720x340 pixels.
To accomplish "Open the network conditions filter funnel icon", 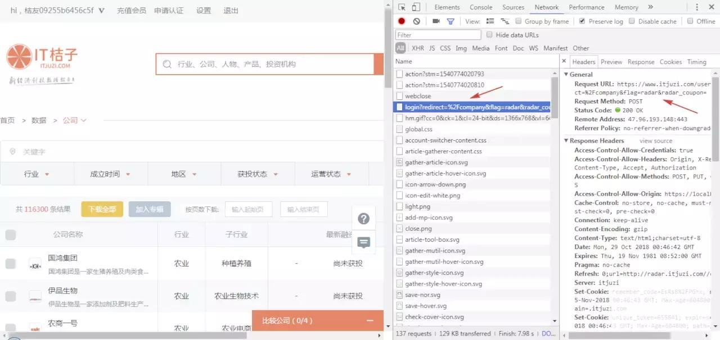I will pyautogui.click(x=451, y=21).
